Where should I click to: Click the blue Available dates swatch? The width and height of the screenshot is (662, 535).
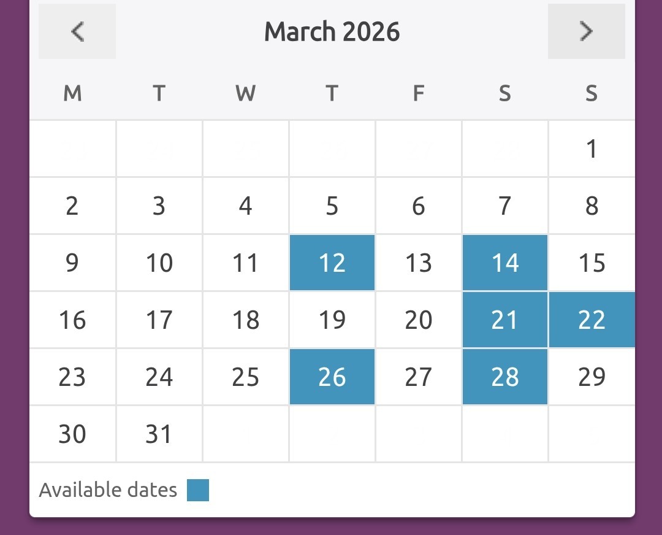pyautogui.click(x=198, y=490)
